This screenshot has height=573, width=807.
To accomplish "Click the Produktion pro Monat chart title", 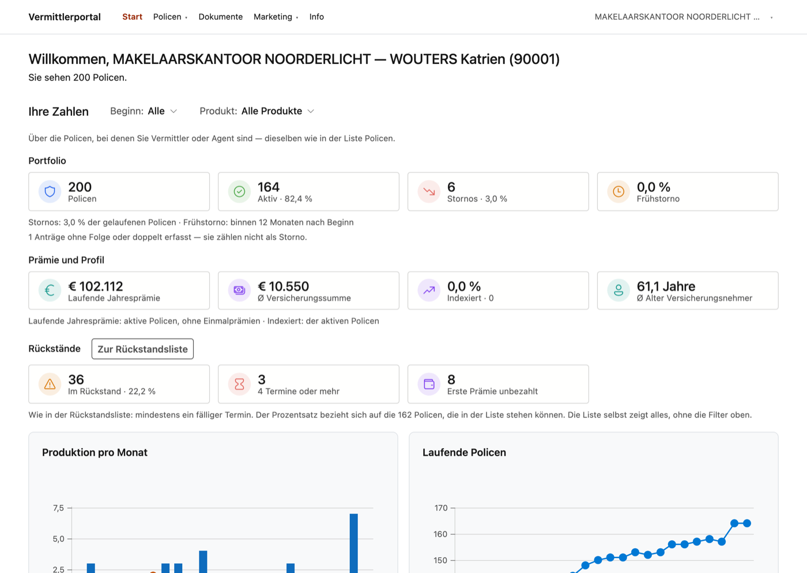I will [x=95, y=453].
